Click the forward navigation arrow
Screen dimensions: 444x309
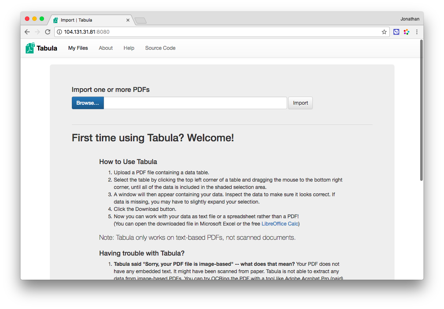click(37, 32)
